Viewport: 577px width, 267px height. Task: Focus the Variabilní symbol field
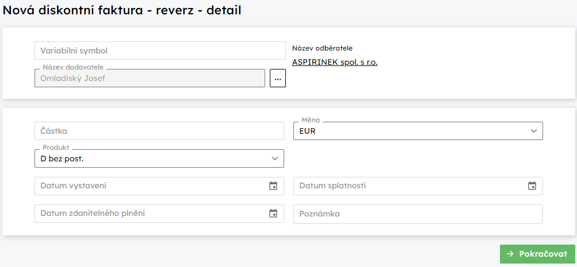tap(160, 51)
